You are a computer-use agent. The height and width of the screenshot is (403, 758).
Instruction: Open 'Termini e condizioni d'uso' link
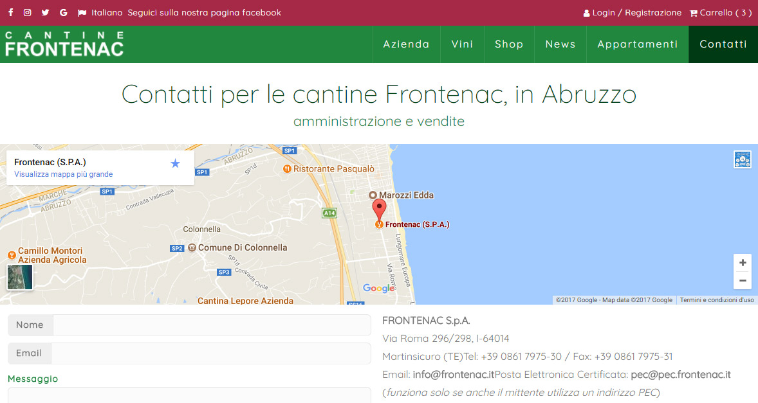click(x=717, y=300)
